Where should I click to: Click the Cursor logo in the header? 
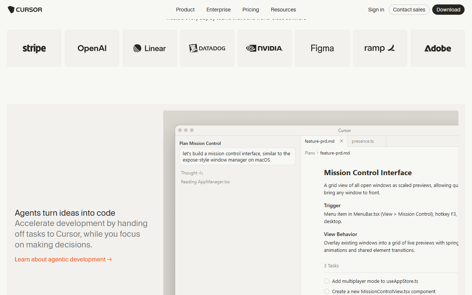coord(25,10)
